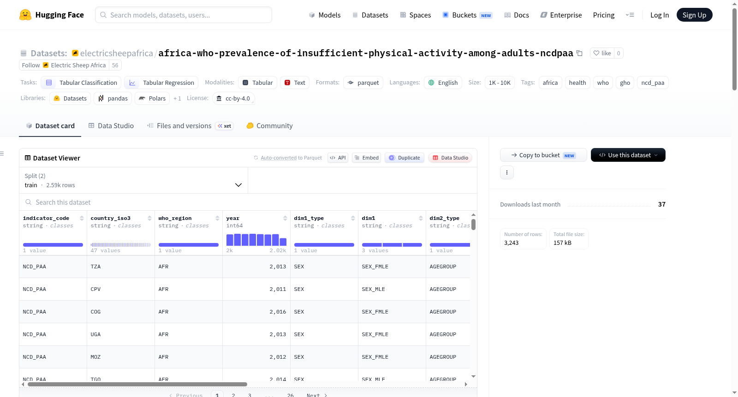Click the Log In link
The width and height of the screenshot is (738, 397).
[660, 15]
